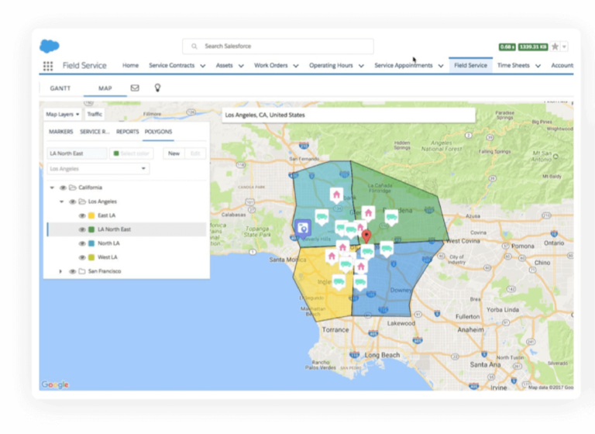Switch to the GANTT view tab

coord(60,88)
